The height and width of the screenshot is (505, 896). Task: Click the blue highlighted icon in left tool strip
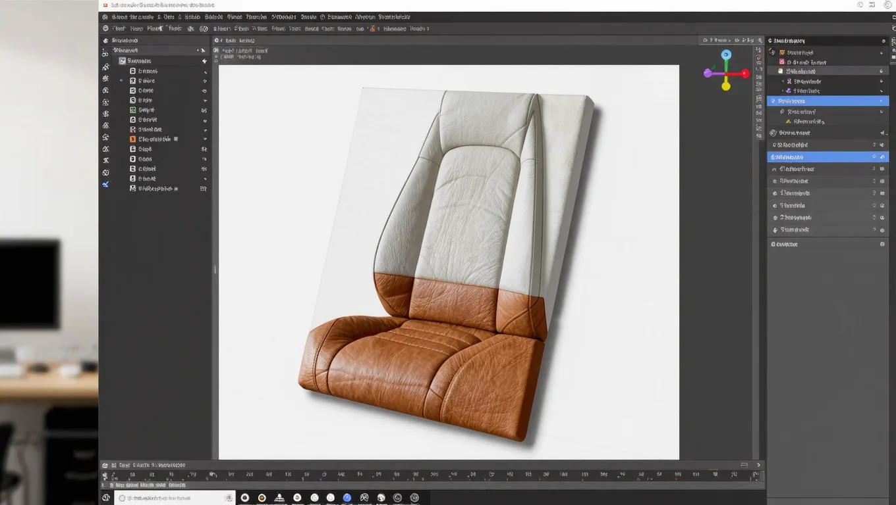click(105, 185)
